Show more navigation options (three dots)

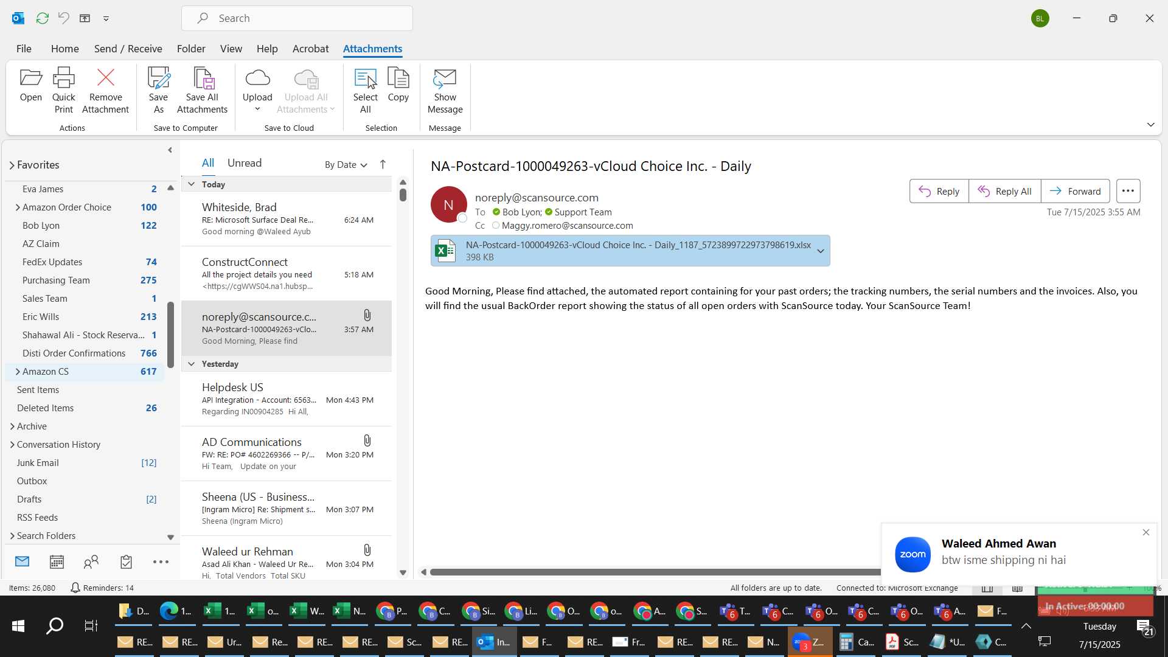[161, 561]
